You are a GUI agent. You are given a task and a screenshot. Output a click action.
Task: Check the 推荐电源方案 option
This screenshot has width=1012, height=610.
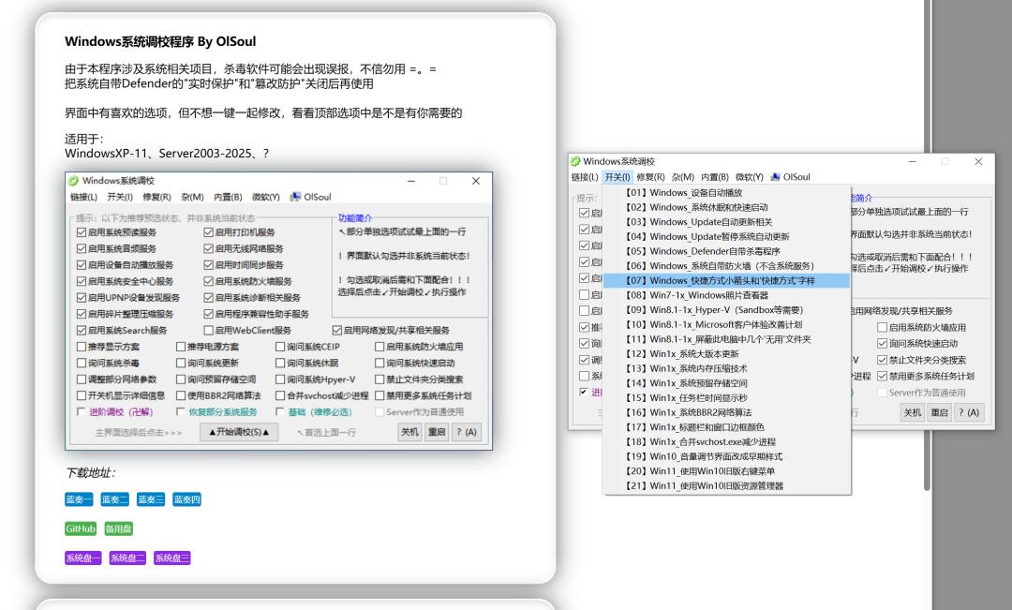tap(180, 346)
